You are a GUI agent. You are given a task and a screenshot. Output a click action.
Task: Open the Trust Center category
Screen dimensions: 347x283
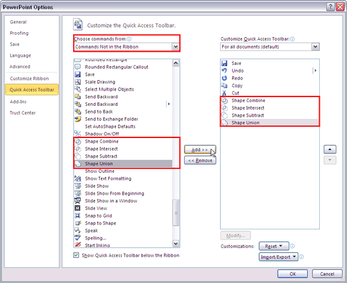23,113
